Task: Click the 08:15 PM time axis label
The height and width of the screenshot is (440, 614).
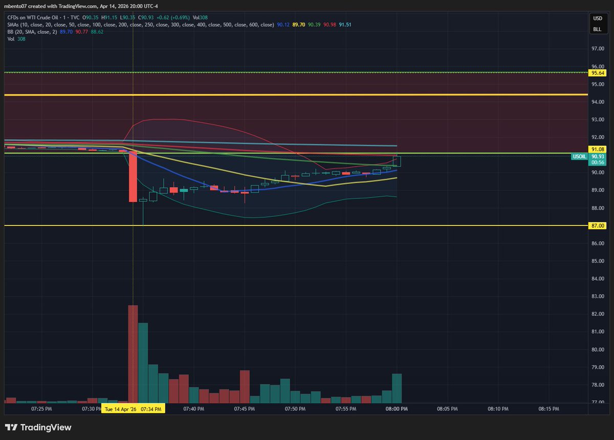Action: [x=549, y=409]
